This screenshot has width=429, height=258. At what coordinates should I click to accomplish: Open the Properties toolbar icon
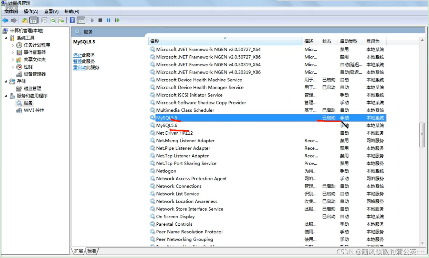pyautogui.click(x=44, y=20)
